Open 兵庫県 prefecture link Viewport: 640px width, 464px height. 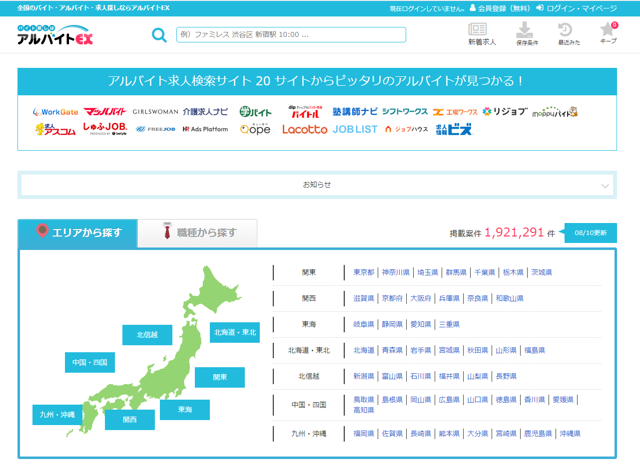coord(449,298)
